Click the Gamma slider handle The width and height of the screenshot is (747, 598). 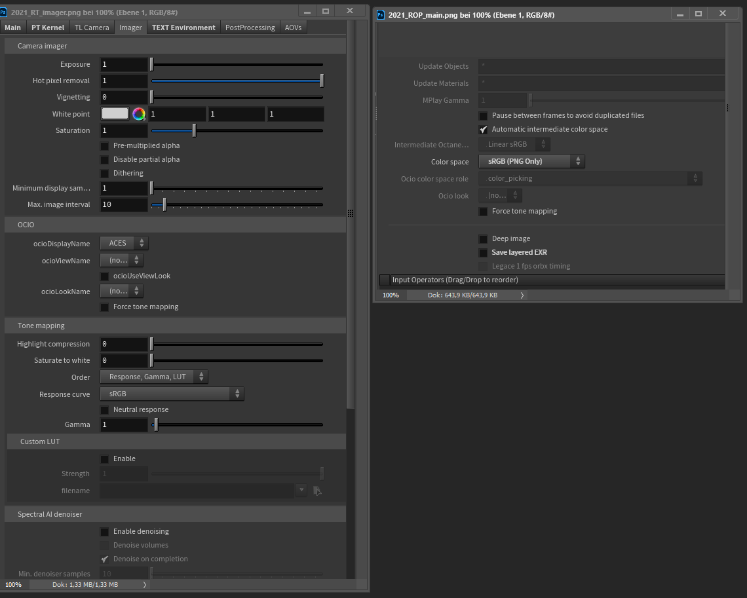tap(156, 424)
